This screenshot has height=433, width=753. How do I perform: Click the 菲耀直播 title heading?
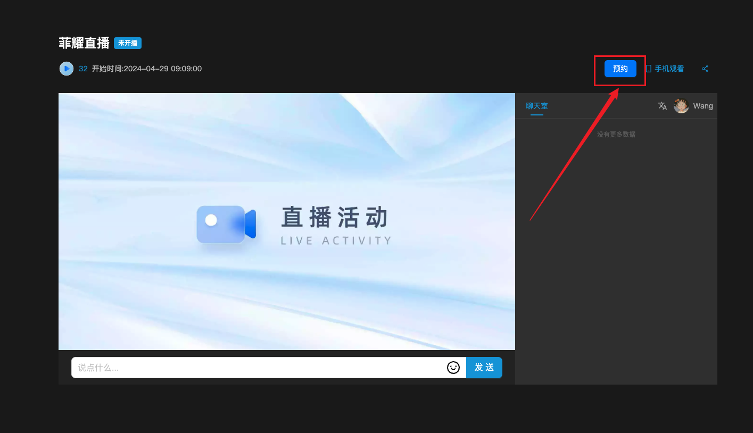(84, 43)
